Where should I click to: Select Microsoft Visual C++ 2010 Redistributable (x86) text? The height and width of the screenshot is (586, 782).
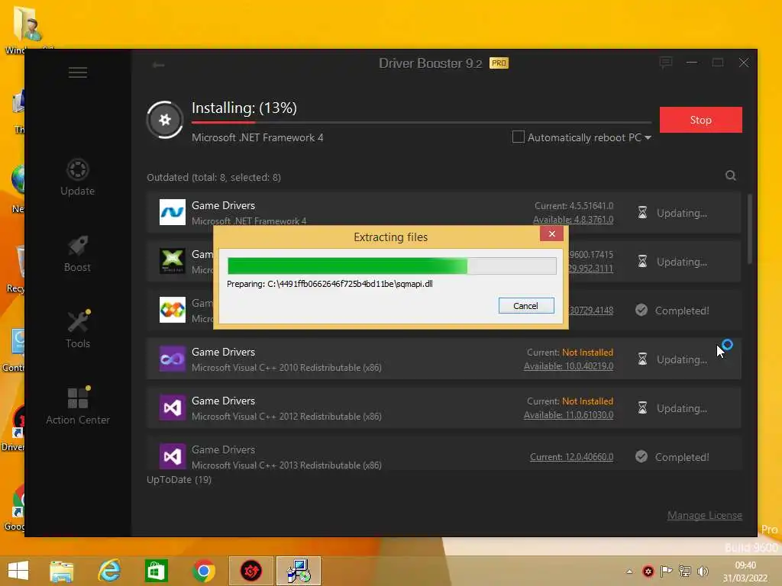(286, 368)
